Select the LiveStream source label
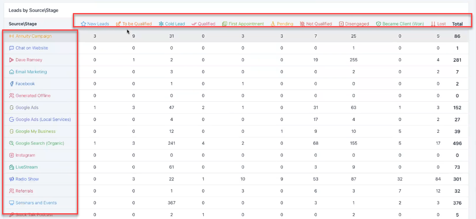Image resolution: width=476 pixels, height=219 pixels. [27, 167]
